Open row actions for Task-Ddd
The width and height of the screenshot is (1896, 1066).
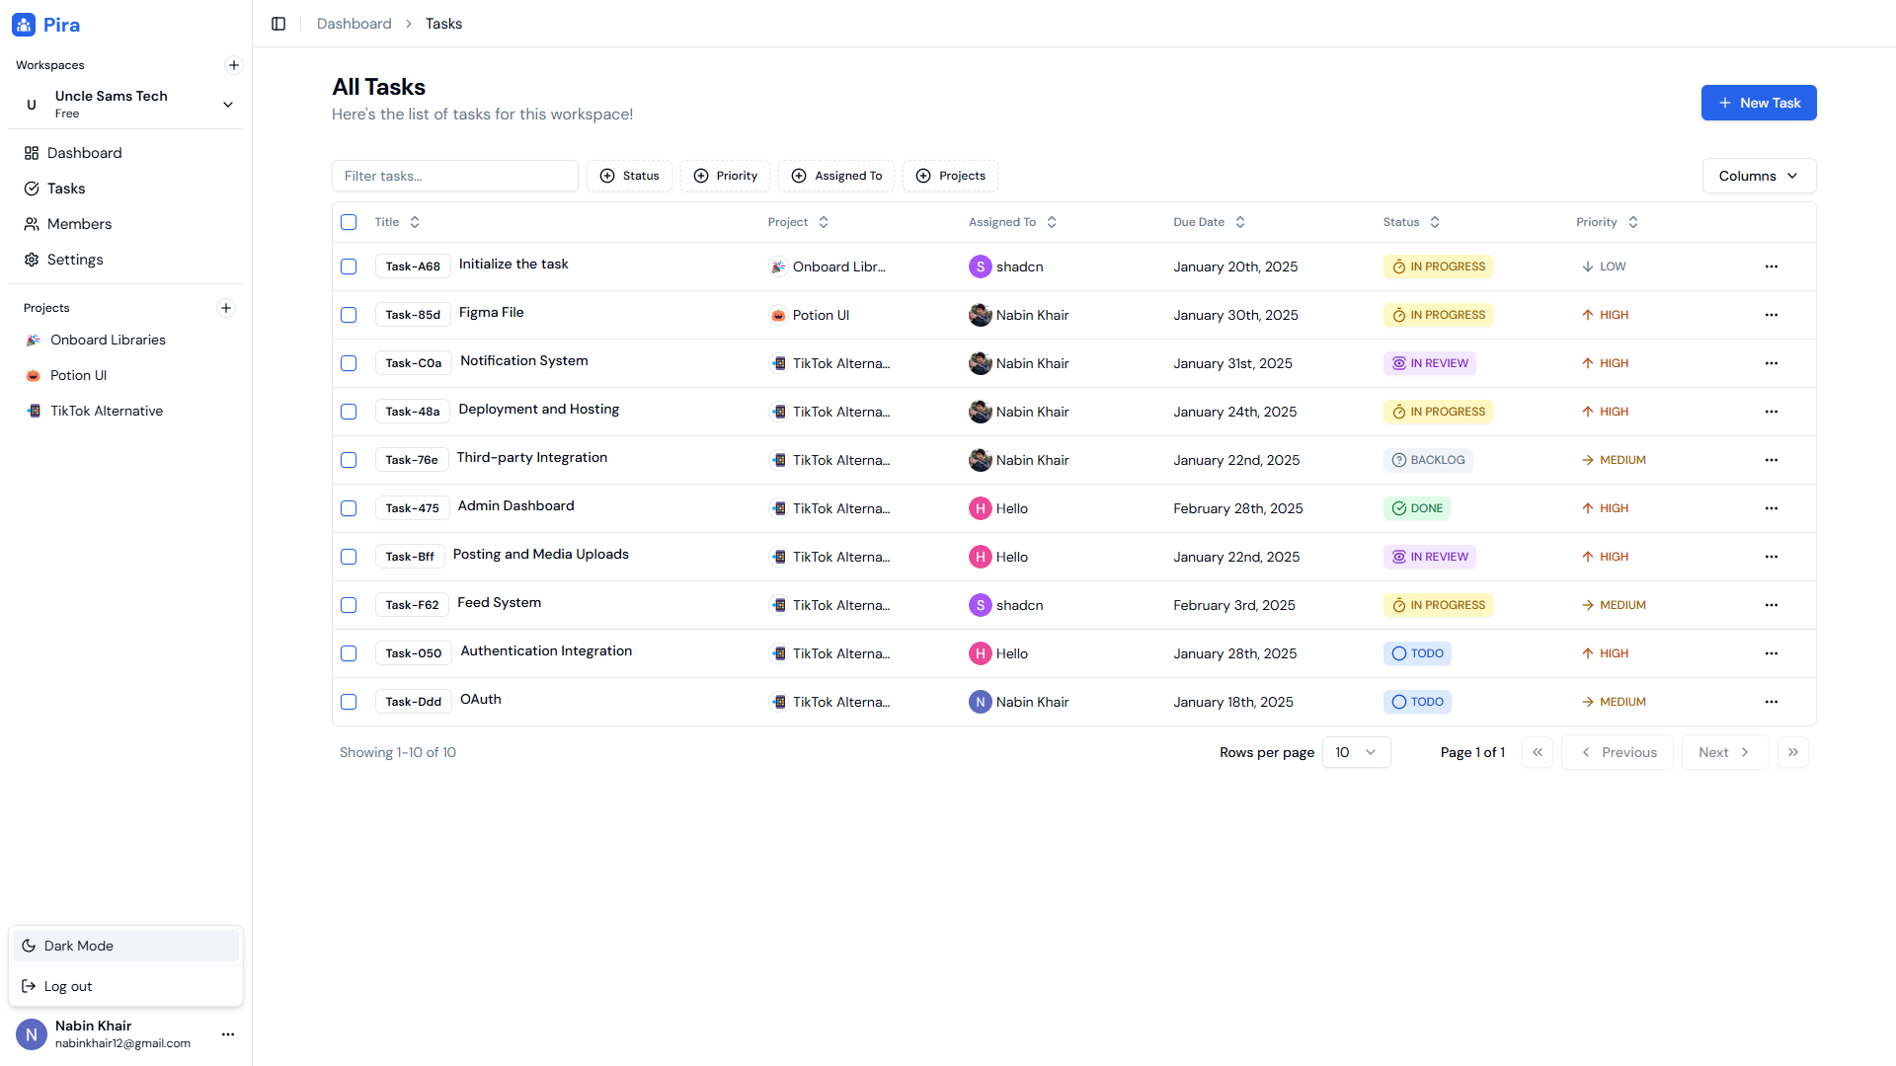click(1772, 702)
